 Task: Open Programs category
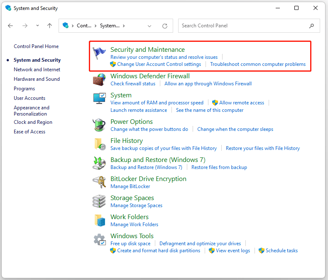pyautogui.click(x=24, y=89)
